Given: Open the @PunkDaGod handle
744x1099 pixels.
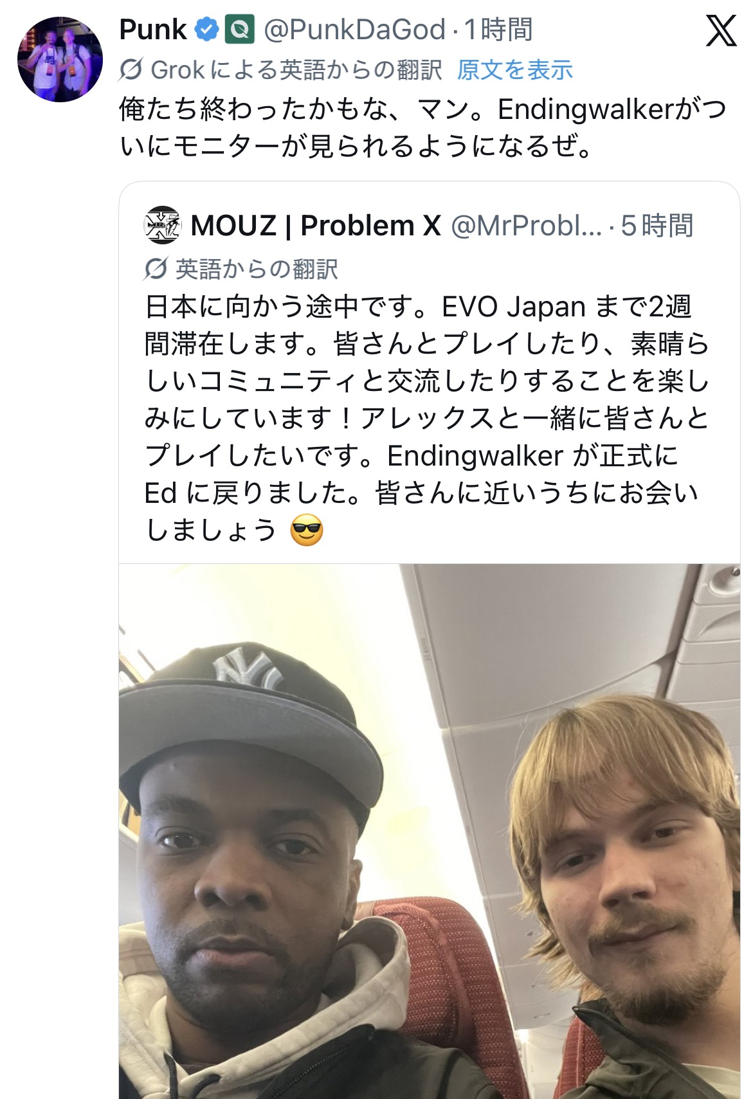Looking at the screenshot, I should point(354,30).
